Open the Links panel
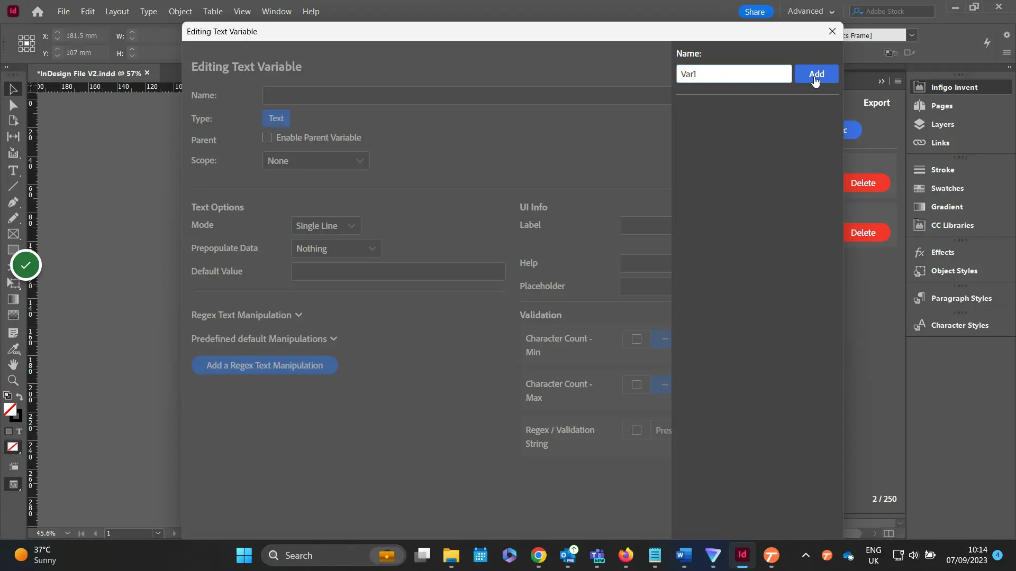The width and height of the screenshot is (1016, 571). 940,143
